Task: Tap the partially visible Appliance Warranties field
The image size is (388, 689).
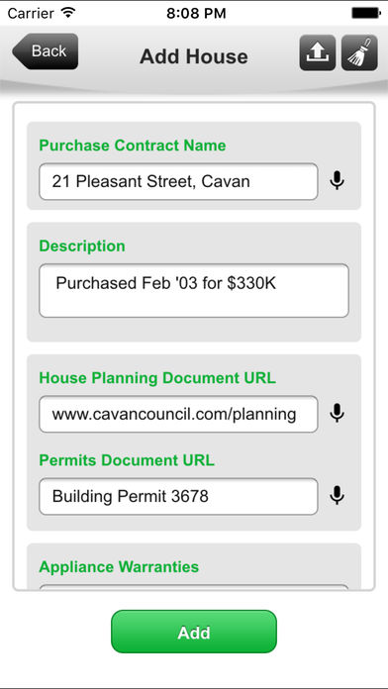Action: coord(194,587)
